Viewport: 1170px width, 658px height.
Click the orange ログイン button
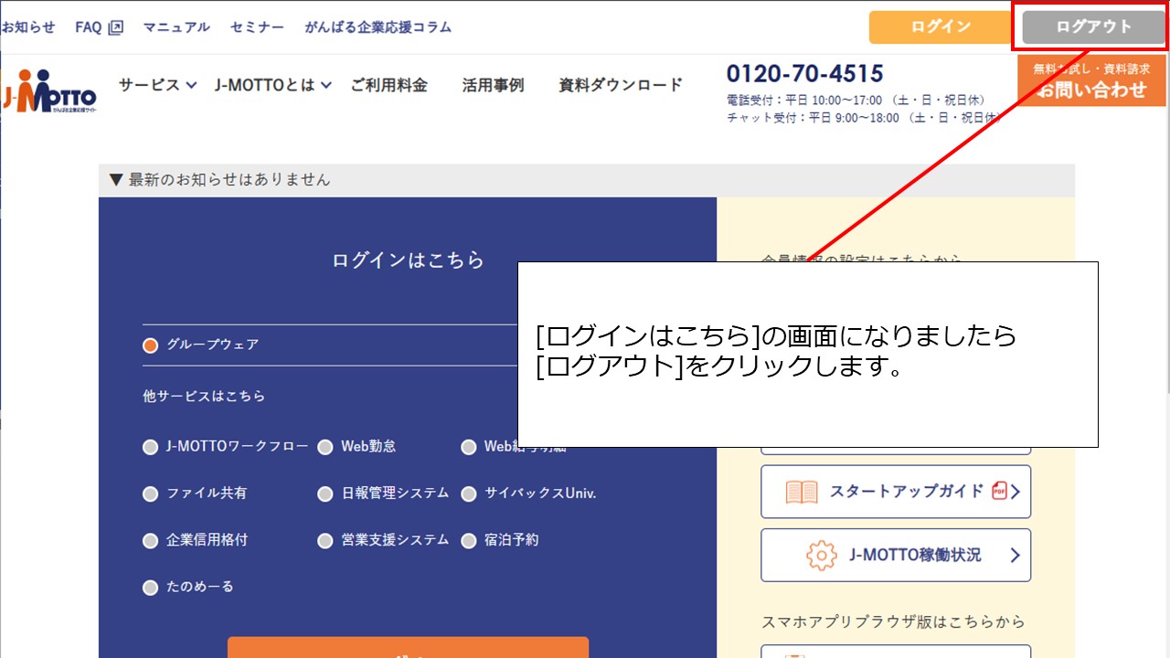point(941,27)
